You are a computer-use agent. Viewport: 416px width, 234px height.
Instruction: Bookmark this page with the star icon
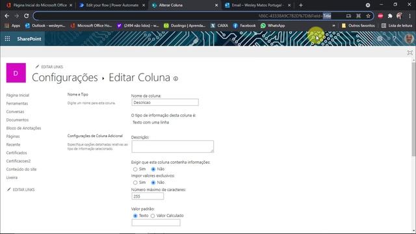368,16
